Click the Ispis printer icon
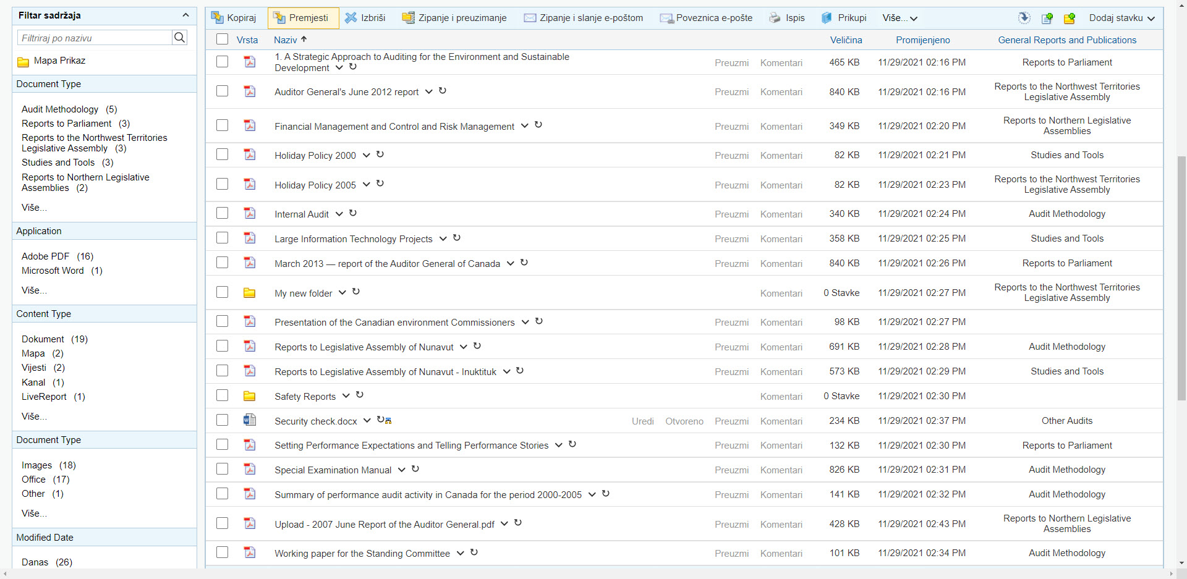Screen dimensions: 1187x579 click(775, 18)
